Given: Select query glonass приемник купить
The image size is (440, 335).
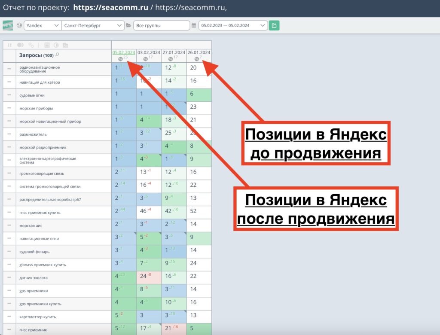Looking at the screenshot, I should (43, 265).
